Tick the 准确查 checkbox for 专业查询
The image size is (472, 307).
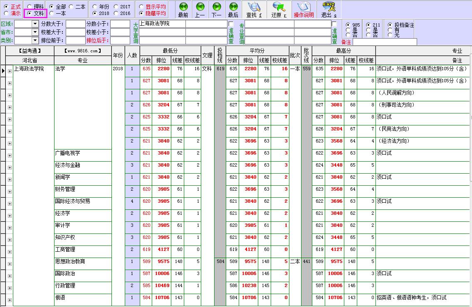[334, 23]
